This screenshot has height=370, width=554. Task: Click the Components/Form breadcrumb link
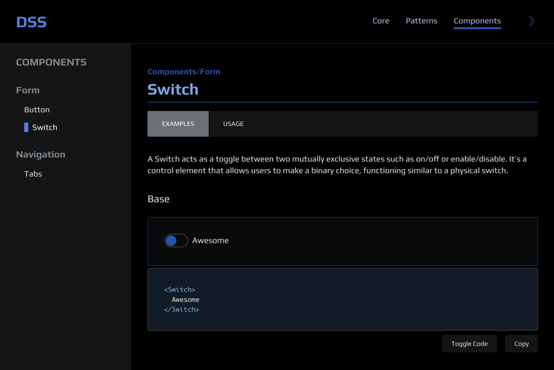point(184,72)
